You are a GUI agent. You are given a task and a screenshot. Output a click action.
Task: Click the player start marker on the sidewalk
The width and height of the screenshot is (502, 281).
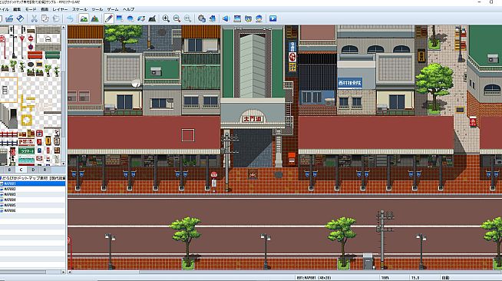253,174
